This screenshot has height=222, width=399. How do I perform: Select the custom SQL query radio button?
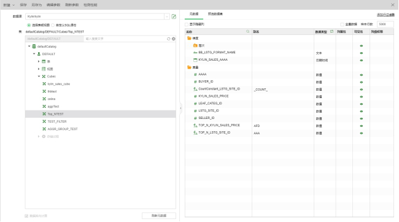point(53,25)
